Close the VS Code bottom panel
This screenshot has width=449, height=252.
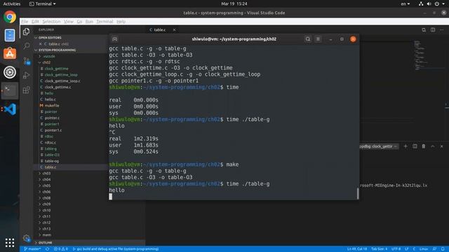[x=441, y=146]
